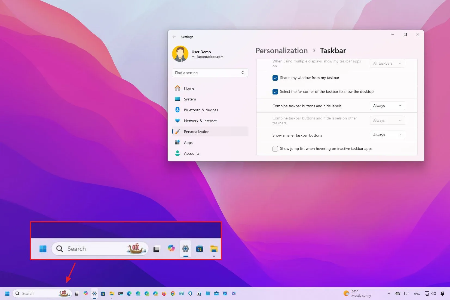Open the Calendar app on the taskbar
This screenshot has height=300, width=450.
[x=208, y=293]
